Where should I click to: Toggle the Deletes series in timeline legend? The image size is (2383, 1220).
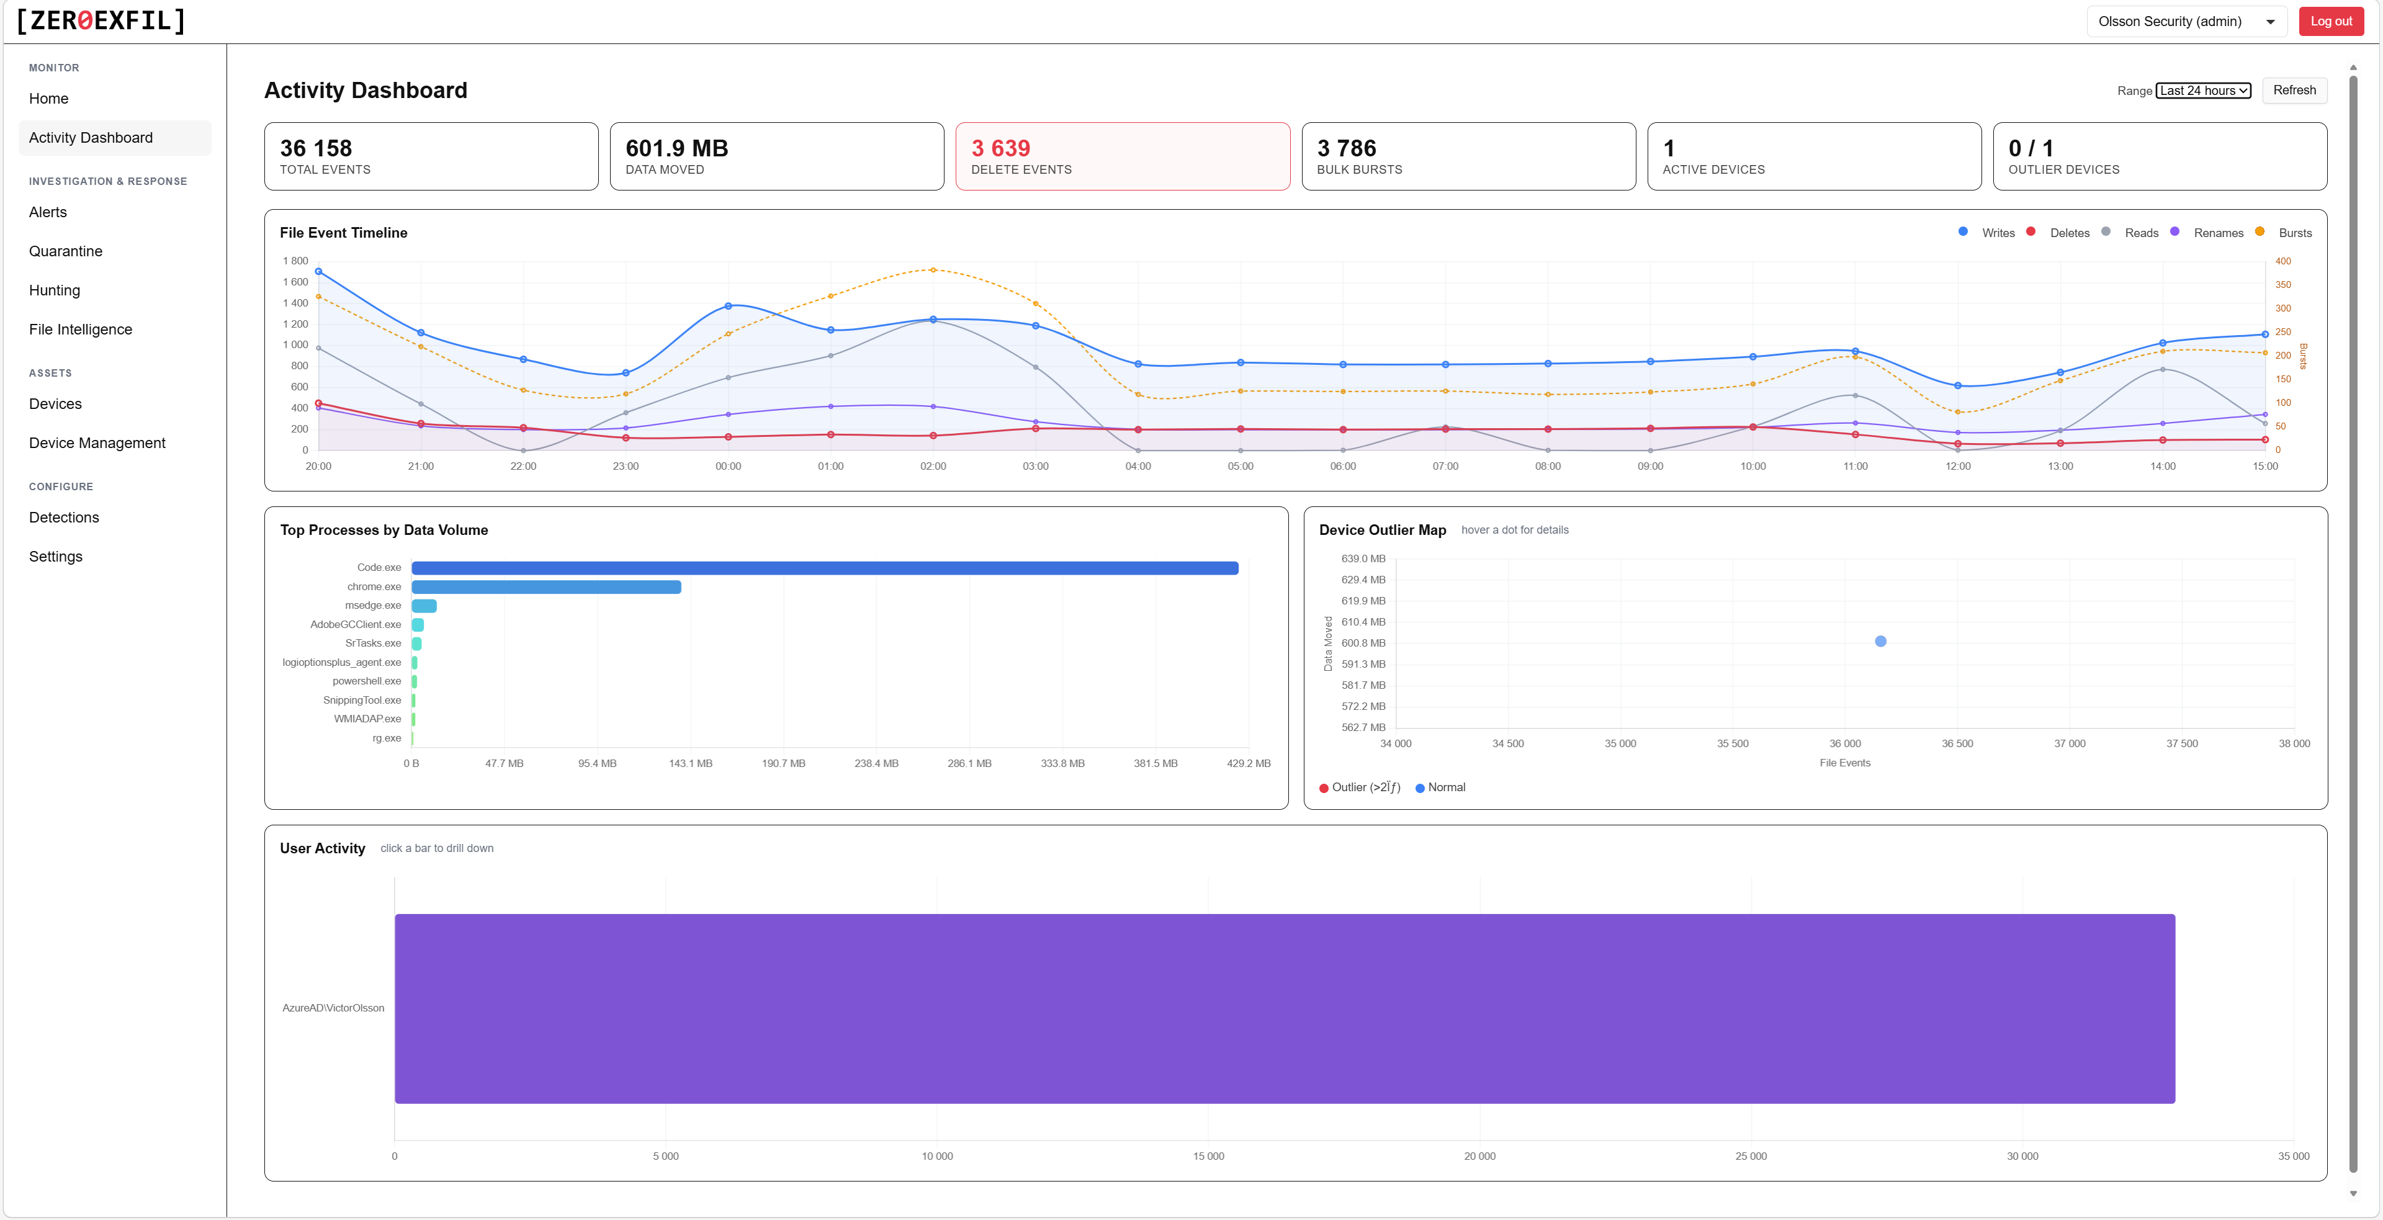2061,232
